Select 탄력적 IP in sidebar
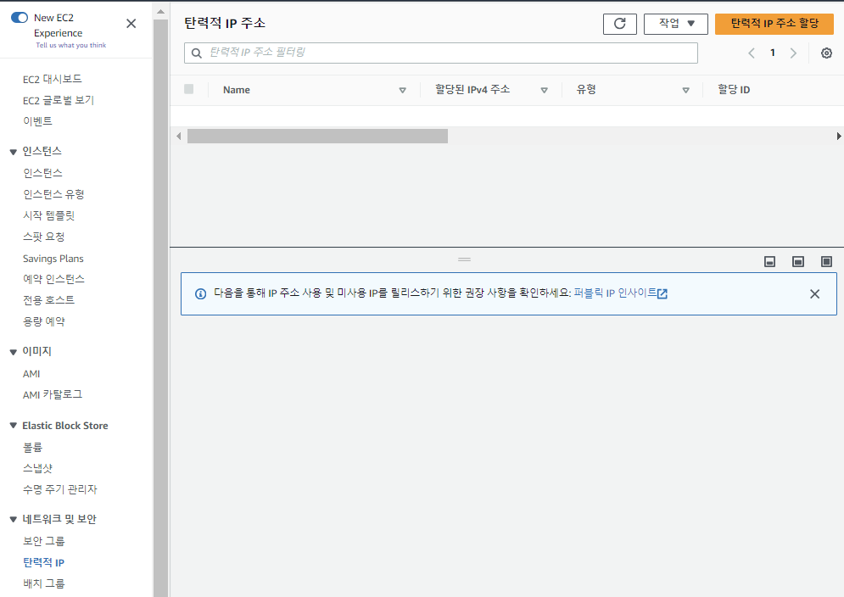 click(x=43, y=562)
